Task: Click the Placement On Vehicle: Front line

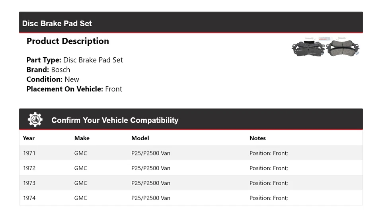Action: (74, 89)
